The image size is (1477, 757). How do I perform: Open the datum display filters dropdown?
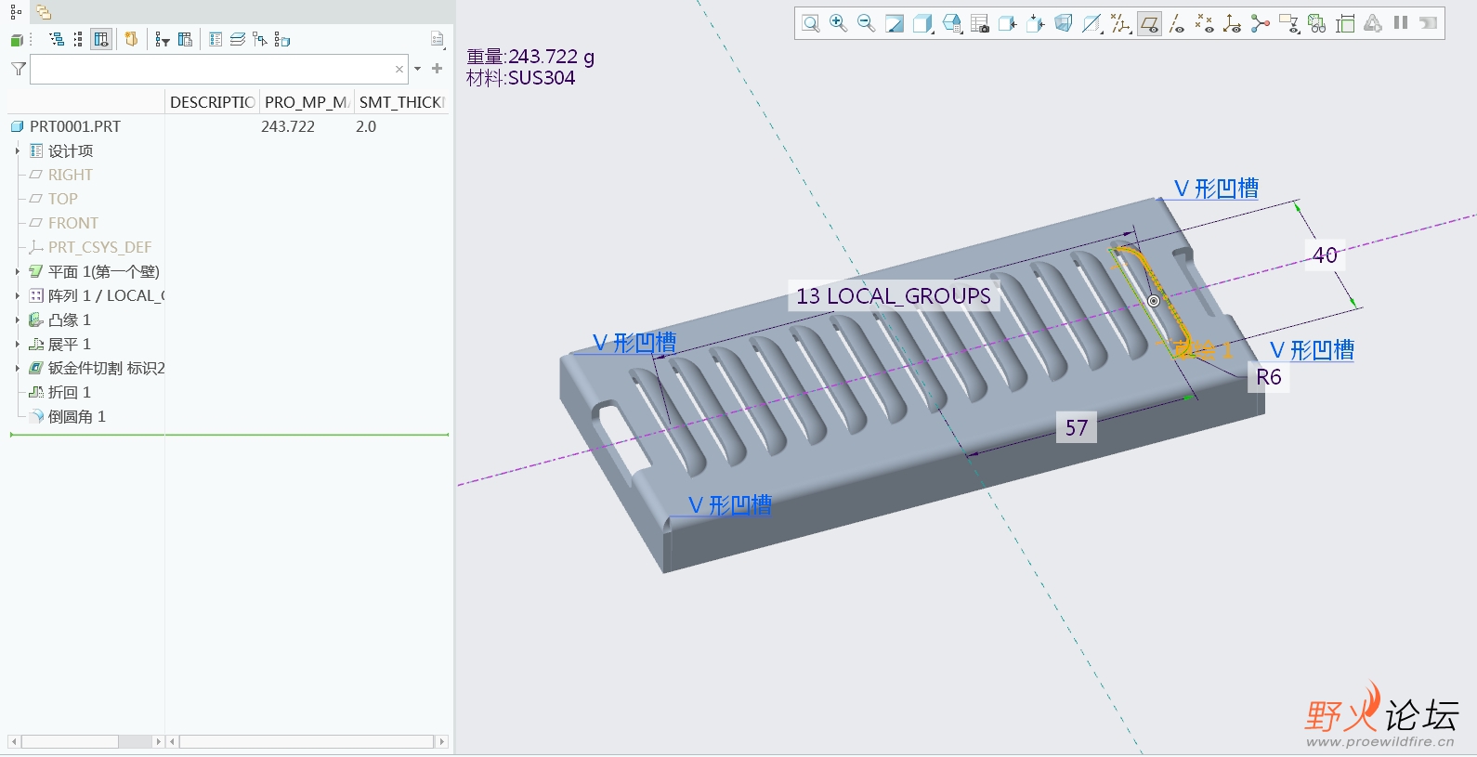[1121, 24]
